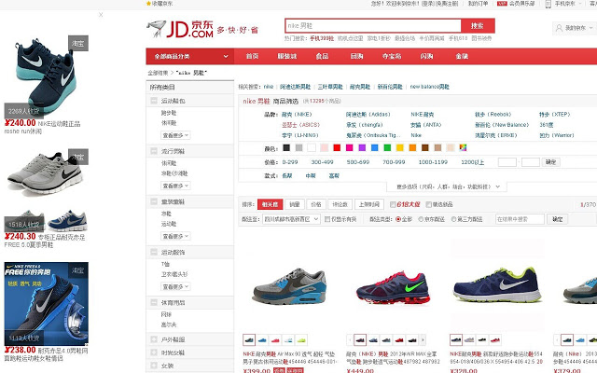Screen dimensions: 597x373
Task: Tick the checkbox right of 618大促
Action: click(428, 205)
